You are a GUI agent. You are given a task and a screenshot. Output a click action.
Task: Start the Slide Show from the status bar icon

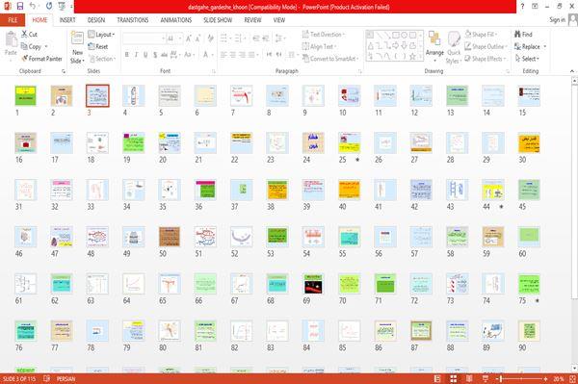486,378
